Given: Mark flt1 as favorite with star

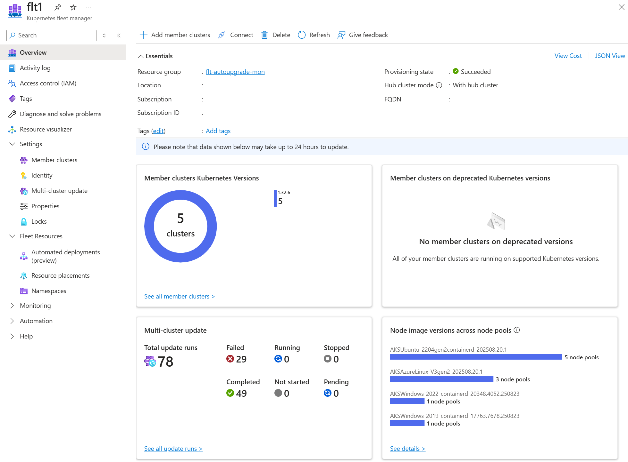Looking at the screenshot, I should pos(73,7).
